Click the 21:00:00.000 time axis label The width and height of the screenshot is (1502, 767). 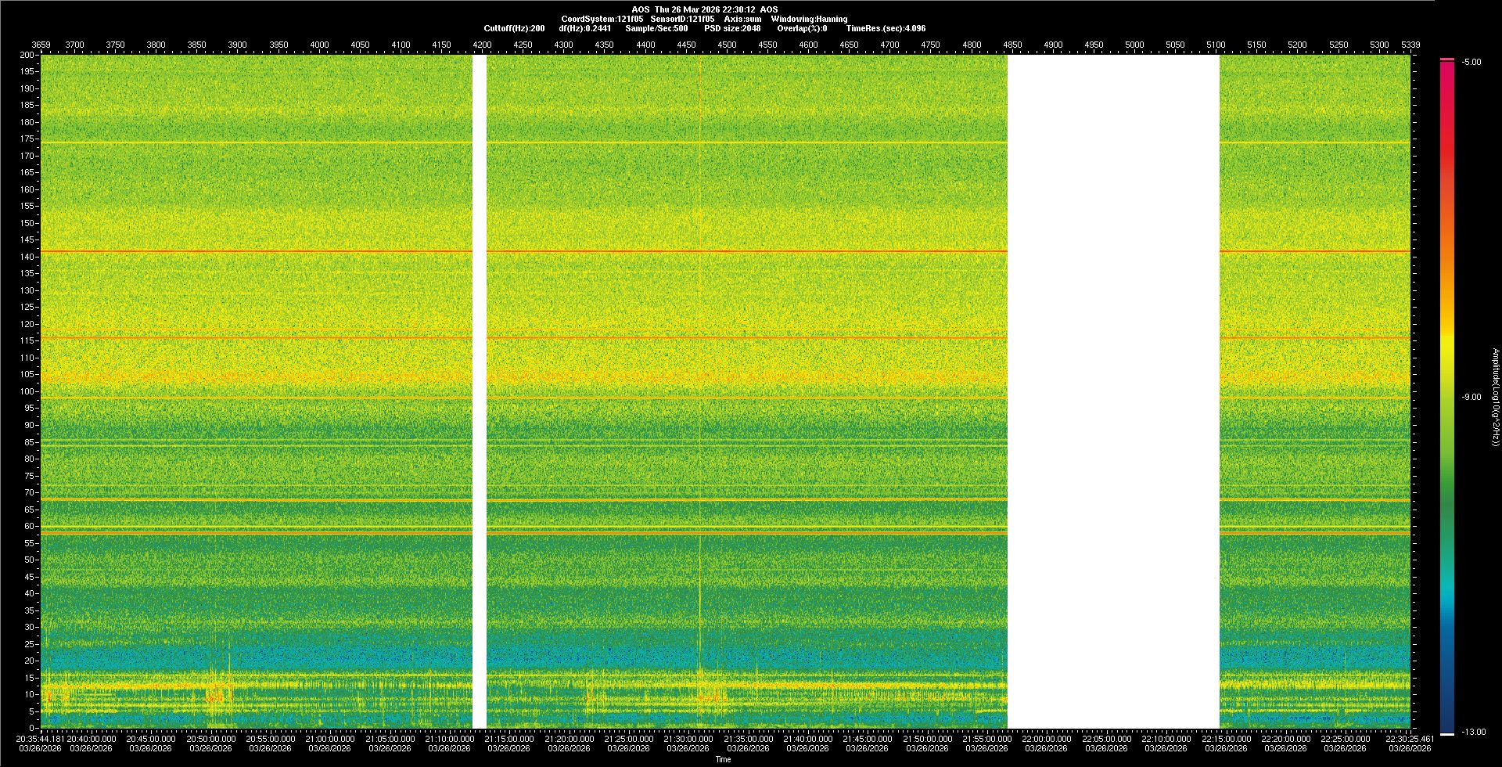[x=329, y=739]
